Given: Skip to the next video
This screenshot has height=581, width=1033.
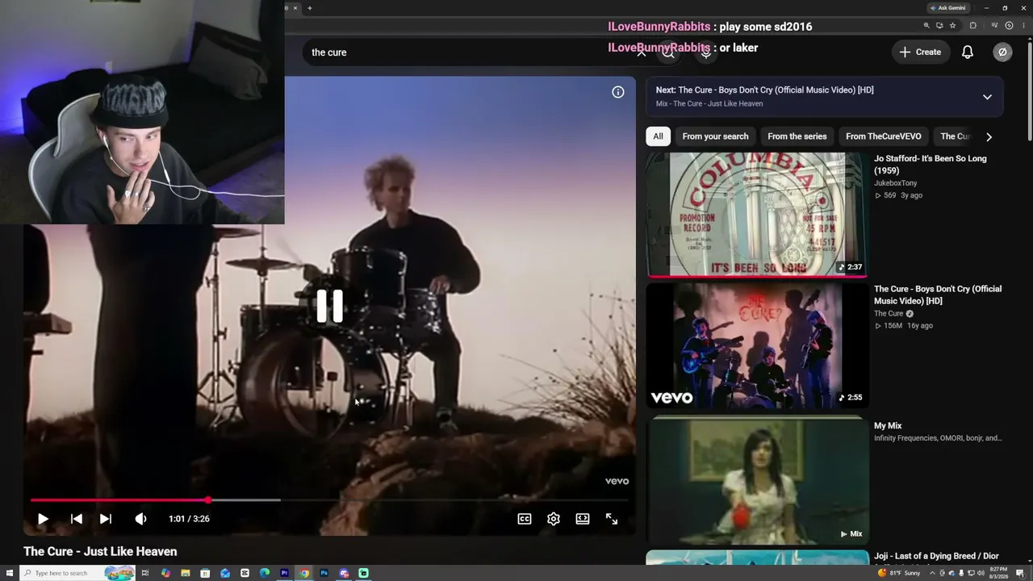Looking at the screenshot, I should coord(106,519).
